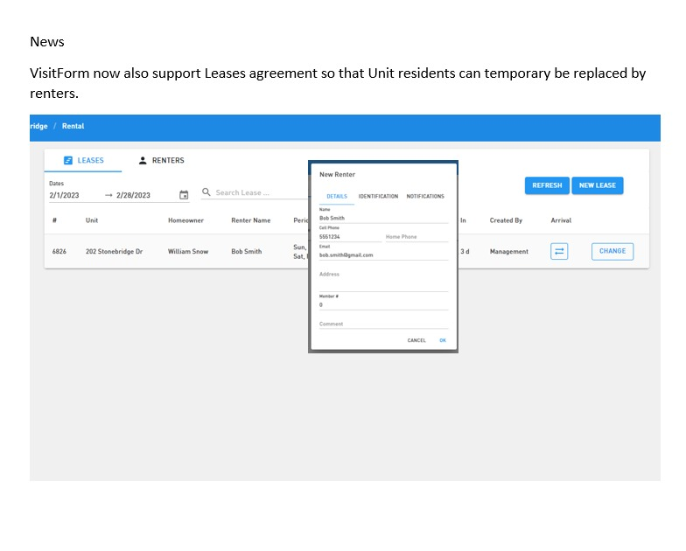This screenshot has height=551, width=686.
Task: Click the NEW LEASE button
Action: [597, 185]
